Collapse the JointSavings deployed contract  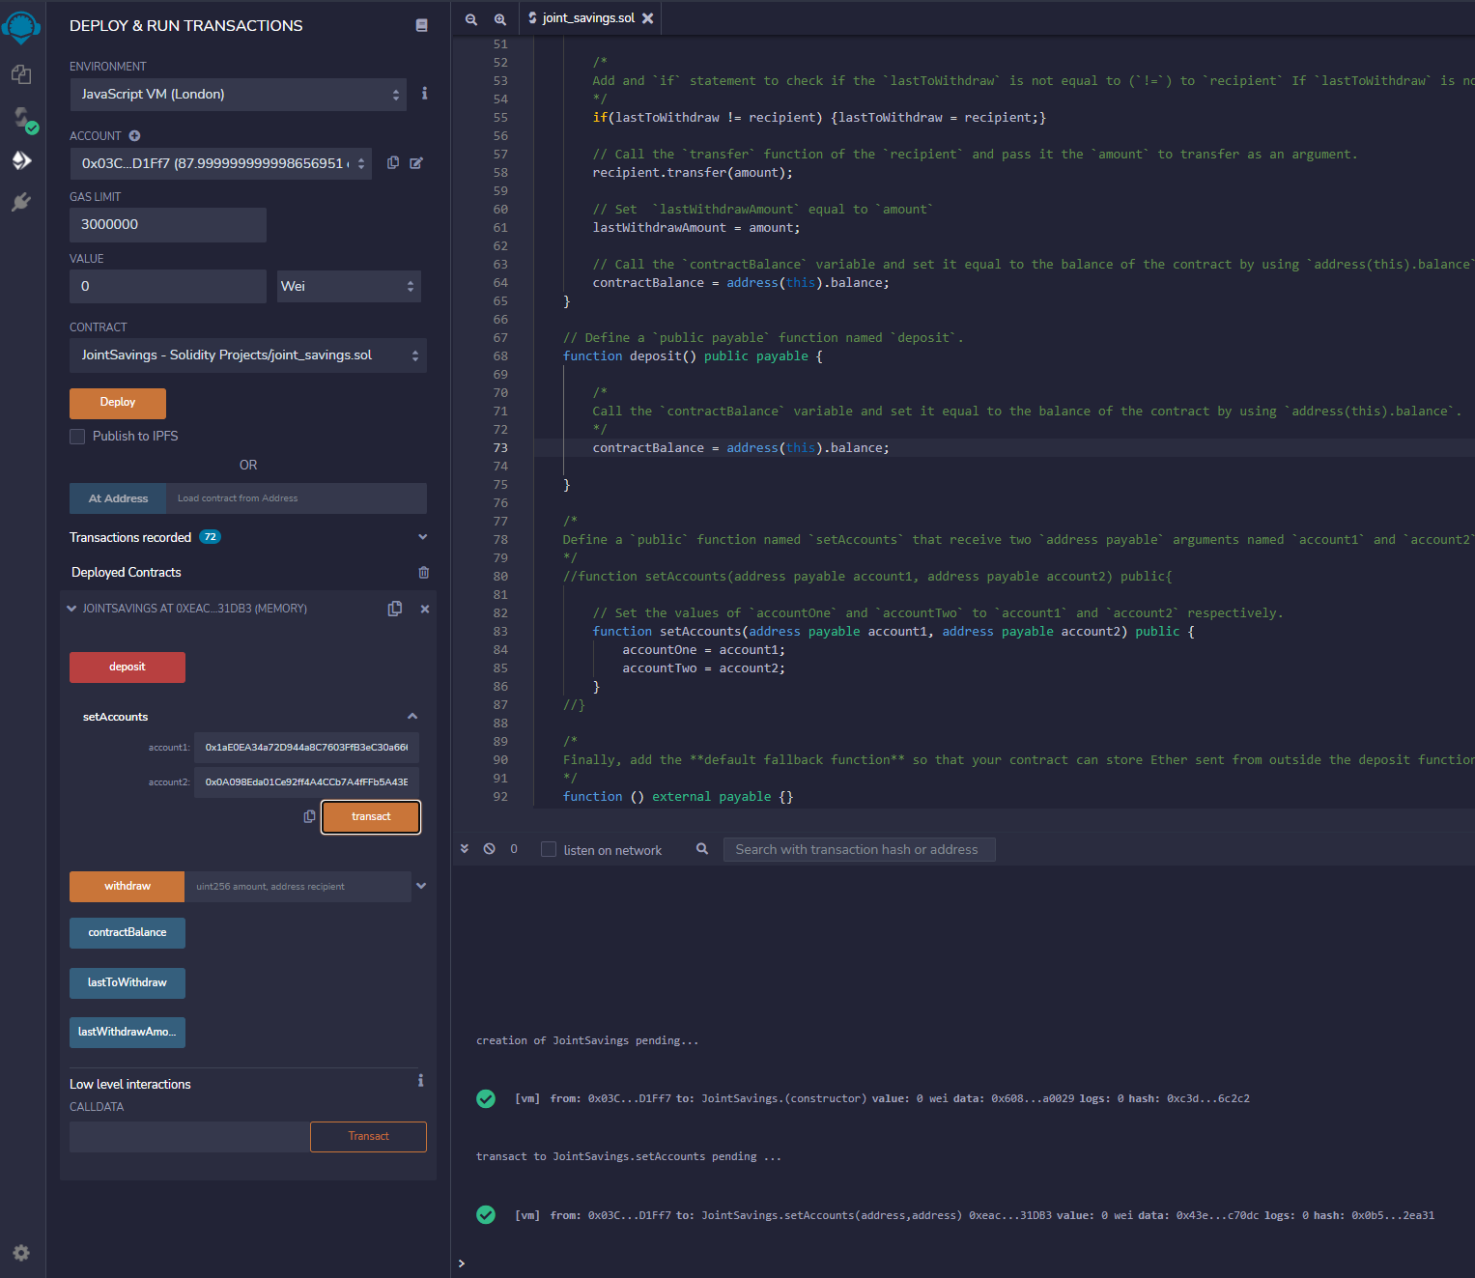(x=71, y=609)
